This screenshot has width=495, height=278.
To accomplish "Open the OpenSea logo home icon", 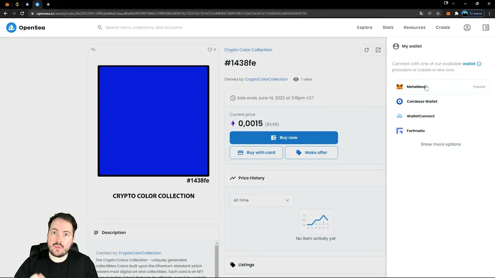I will tap(11, 27).
